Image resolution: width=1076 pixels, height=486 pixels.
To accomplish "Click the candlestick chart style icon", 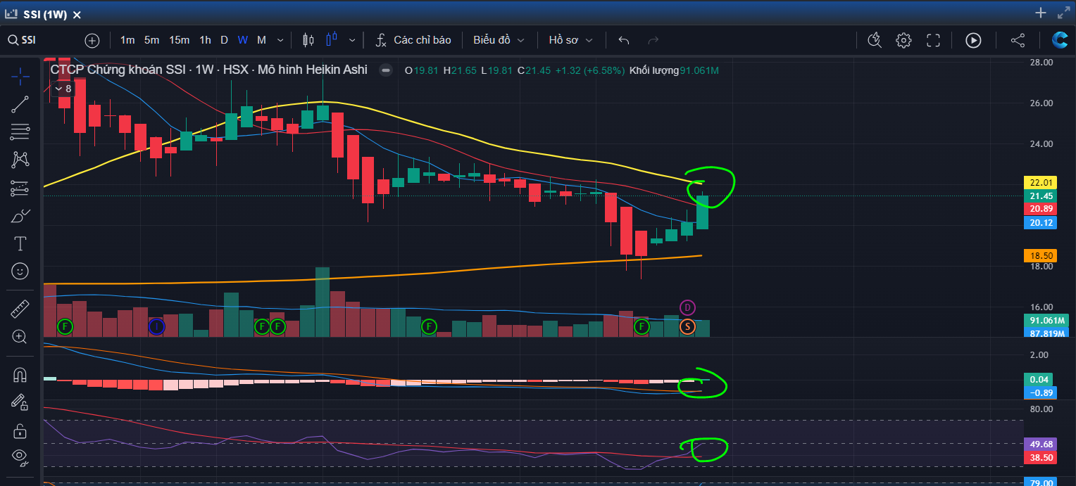I will coord(332,40).
